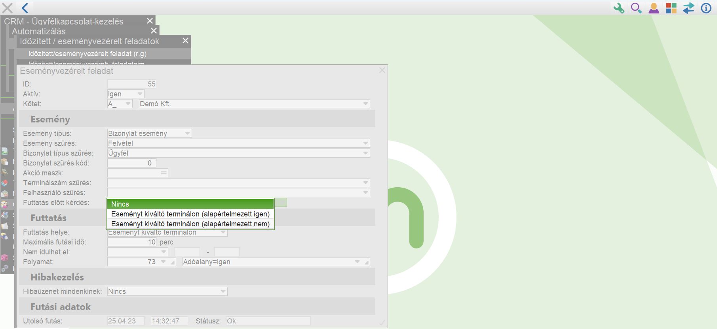This screenshot has width=717, height=329.
Task: Click the Automatizálás window title
Action: (x=39, y=31)
